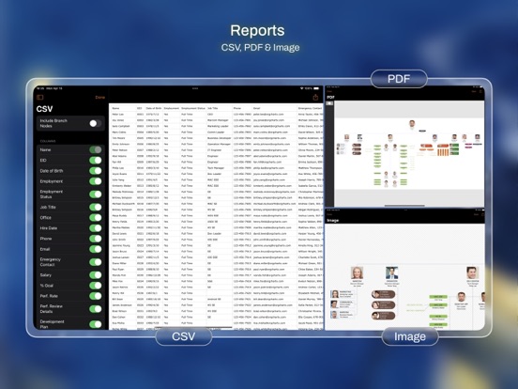The height and width of the screenshot is (389, 518).
Task: Select the blonde woman's portrait in Image chart
Action: pos(357,273)
